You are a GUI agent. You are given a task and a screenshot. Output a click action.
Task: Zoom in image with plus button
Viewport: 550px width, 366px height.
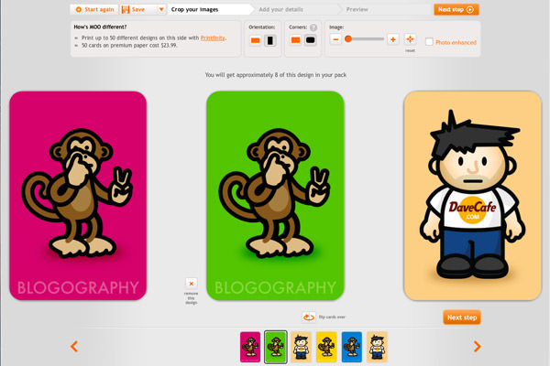pos(393,39)
